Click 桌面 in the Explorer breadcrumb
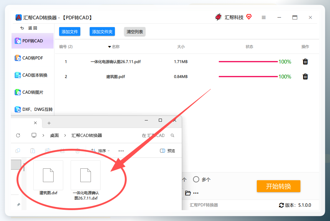The height and width of the screenshot is (221, 330). 54,135
